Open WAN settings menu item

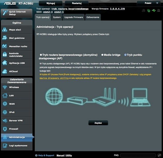(x=17, y=104)
